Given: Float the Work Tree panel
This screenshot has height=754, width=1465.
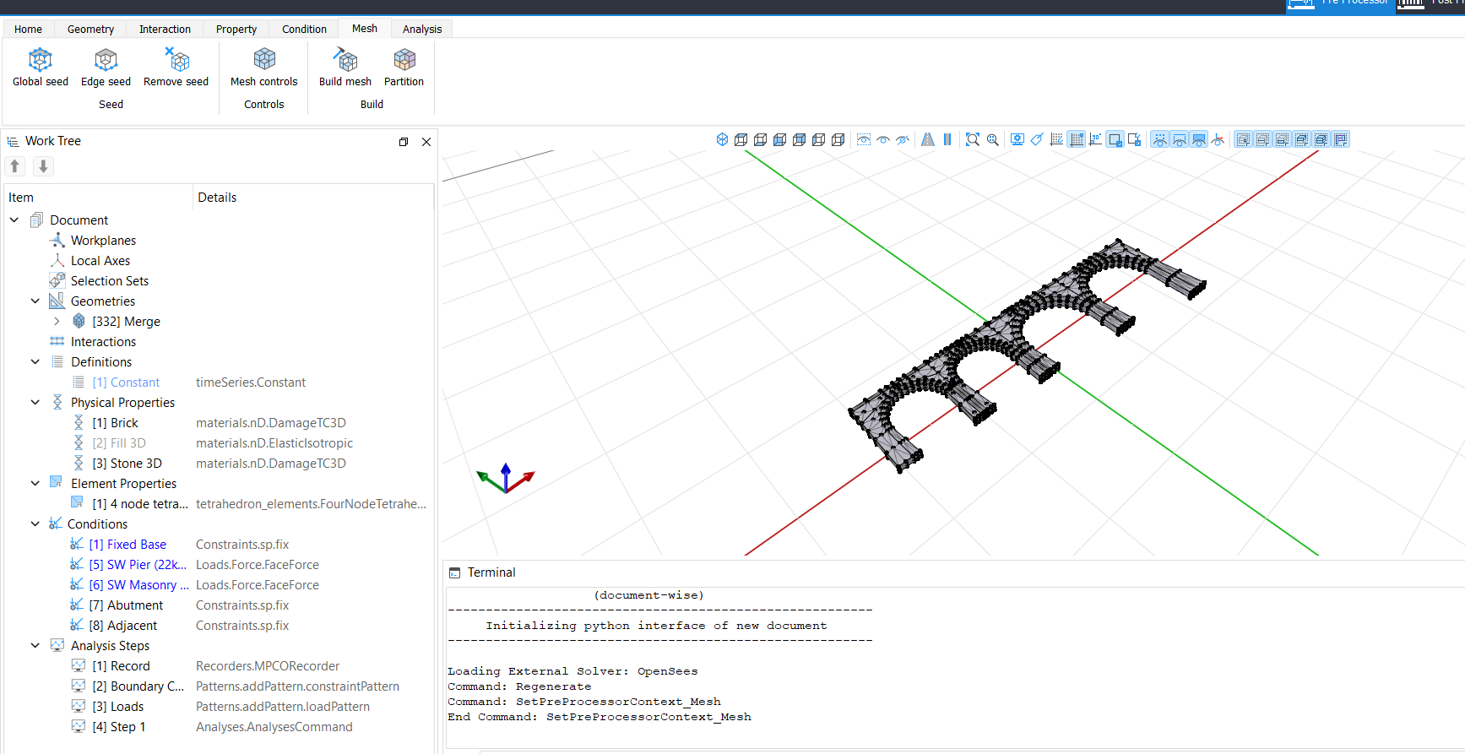Looking at the screenshot, I should coord(404,142).
